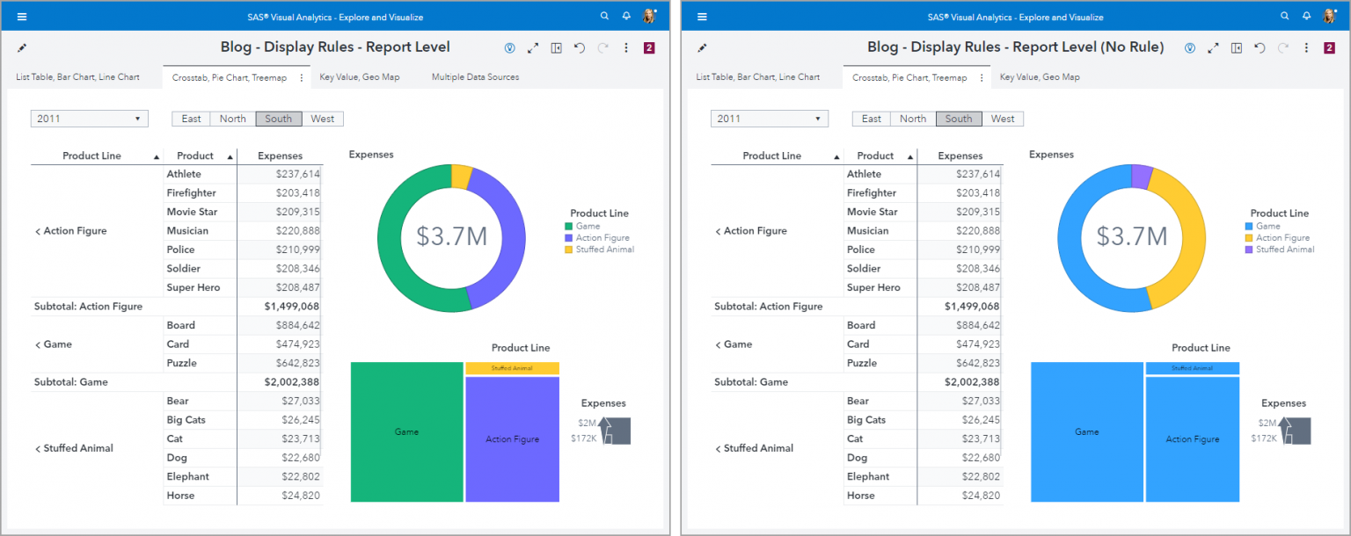Select East region button in right No Rule window
This screenshot has height=536, width=1351.
pos(872,119)
